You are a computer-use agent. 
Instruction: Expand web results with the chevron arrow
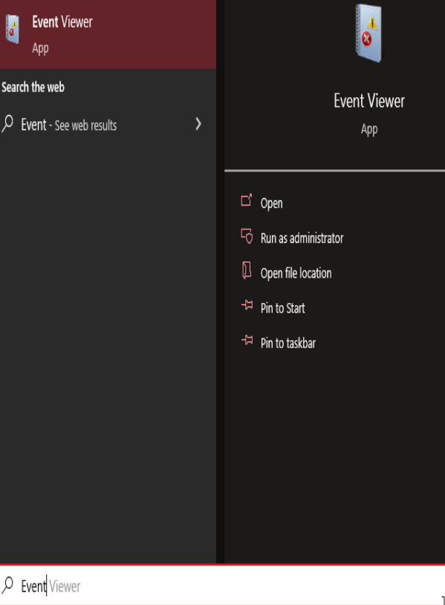198,124
